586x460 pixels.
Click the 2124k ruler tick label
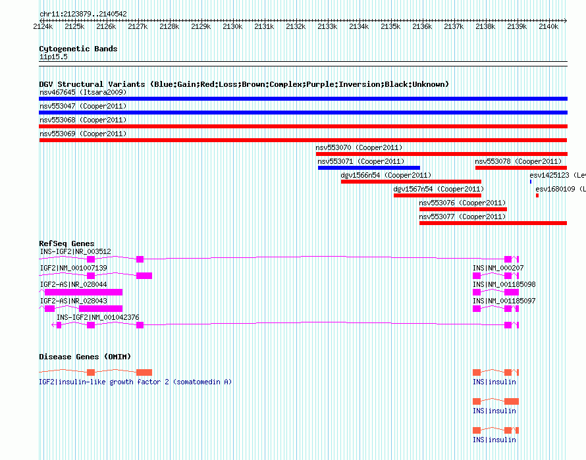click(43, 26)
